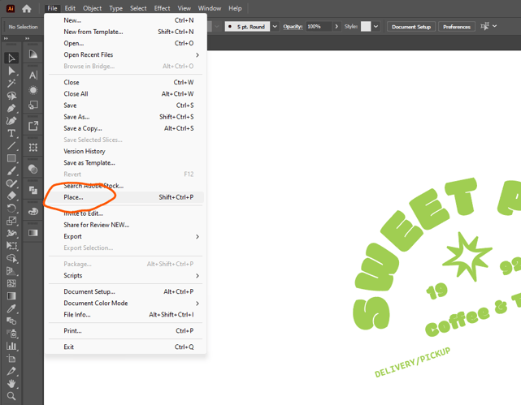Click the Document Setup button
Screen dimensions: 521x405
click(x=411, y=27)
